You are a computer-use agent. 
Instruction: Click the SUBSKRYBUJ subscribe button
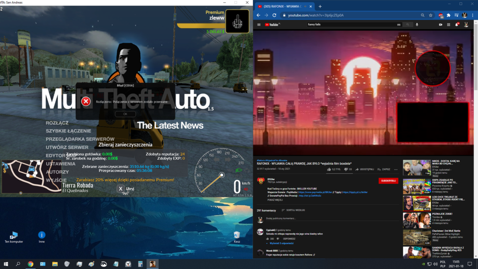388,181
